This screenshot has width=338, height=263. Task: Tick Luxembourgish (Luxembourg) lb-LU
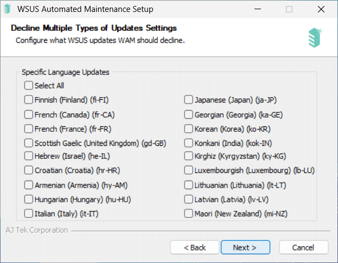(x=188, y=170)
